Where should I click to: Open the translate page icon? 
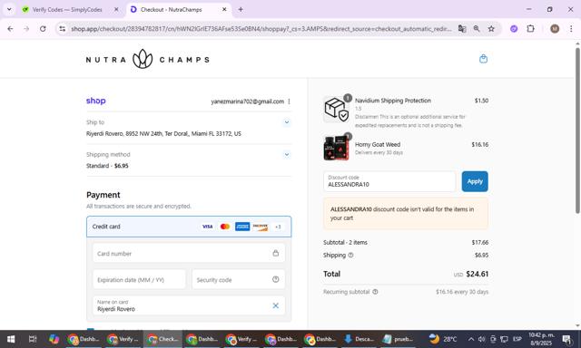(462, 28)
